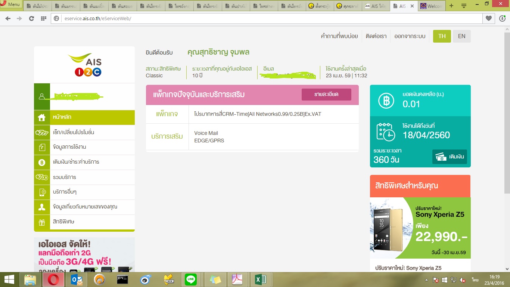Open the tab list menu
Screen dimensions: 510x287
click(x=464, y=6)
